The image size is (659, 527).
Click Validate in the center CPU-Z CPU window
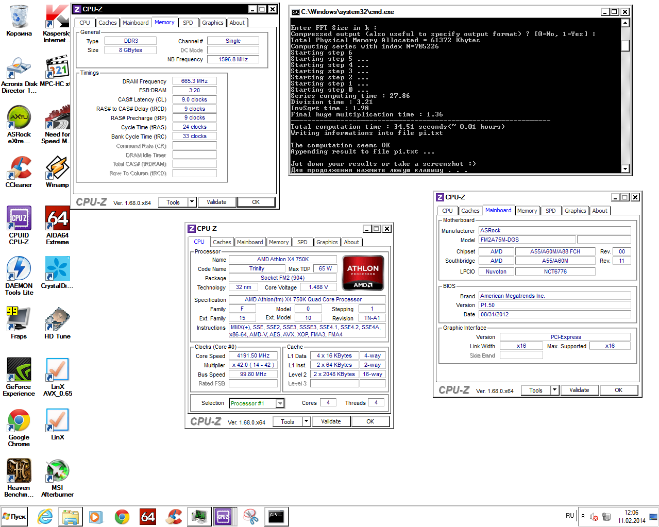tap(331, 421)
